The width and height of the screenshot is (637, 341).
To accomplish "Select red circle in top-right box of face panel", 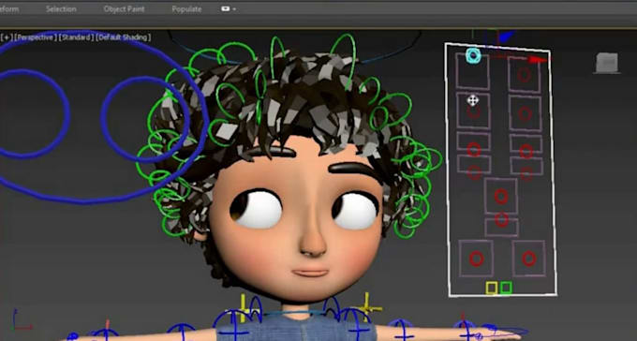I will click(524, 75).
